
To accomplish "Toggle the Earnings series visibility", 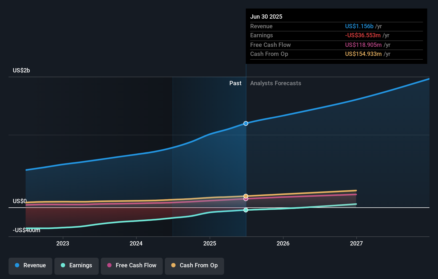I will tap(77, 266).
